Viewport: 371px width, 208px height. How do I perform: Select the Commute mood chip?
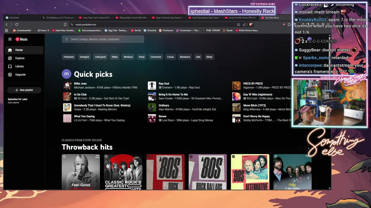coord(156,57)
